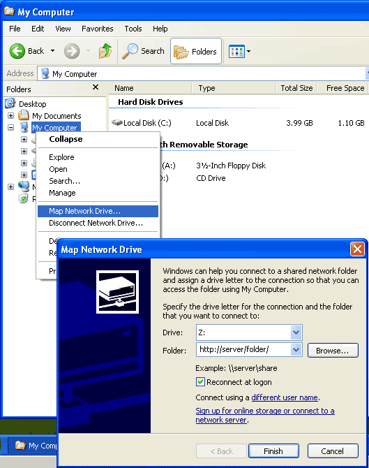Click the green Back arrow icon
Screen dimensions: 369x468
point(17,51)
